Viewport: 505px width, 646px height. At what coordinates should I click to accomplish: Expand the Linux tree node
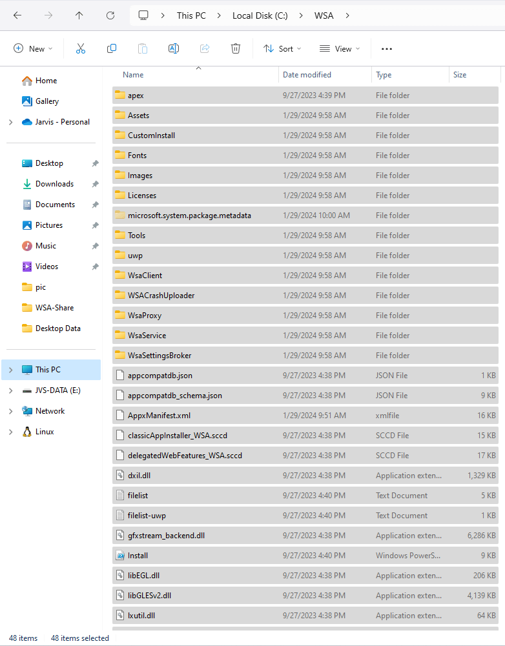[11, 432]
